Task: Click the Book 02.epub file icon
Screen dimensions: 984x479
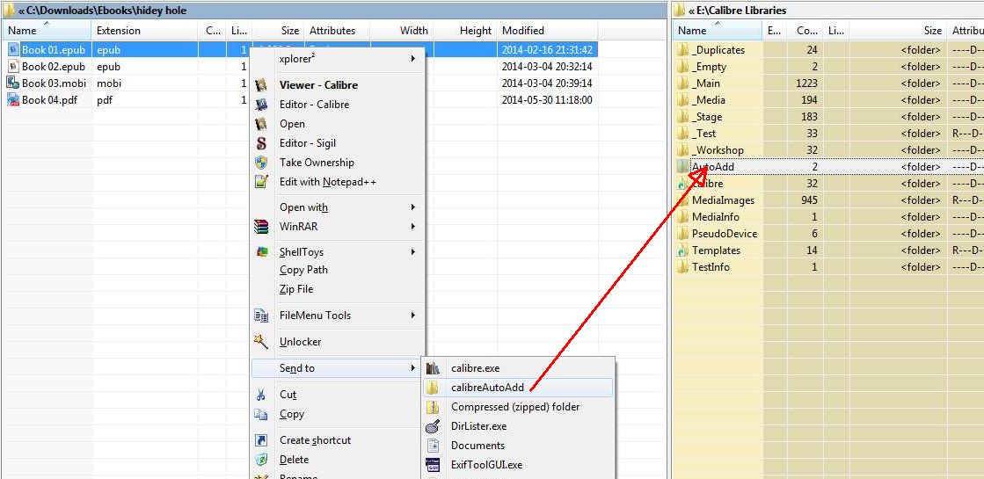Action: click(x=14, y=67)
